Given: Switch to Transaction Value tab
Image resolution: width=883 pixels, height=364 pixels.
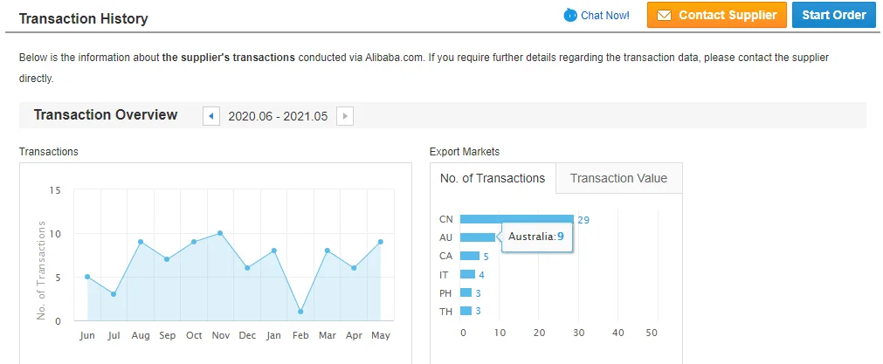Looking at the screenshot, I should (x=618, y=178).
